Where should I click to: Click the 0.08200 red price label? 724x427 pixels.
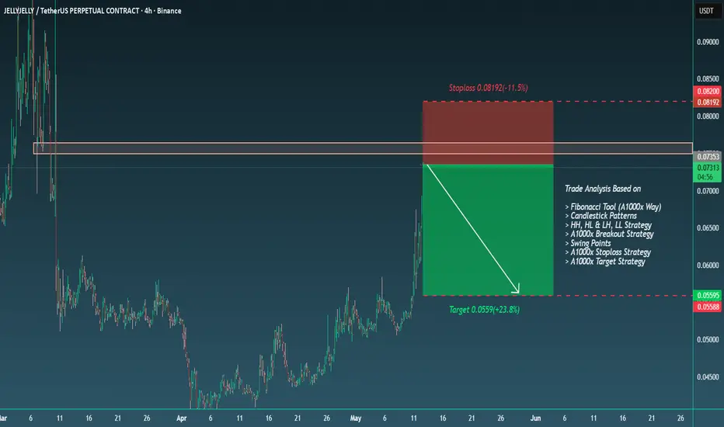(x=708, y=92)
